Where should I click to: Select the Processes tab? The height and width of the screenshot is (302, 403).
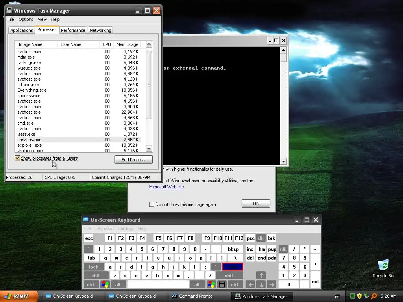coord(47,29)
